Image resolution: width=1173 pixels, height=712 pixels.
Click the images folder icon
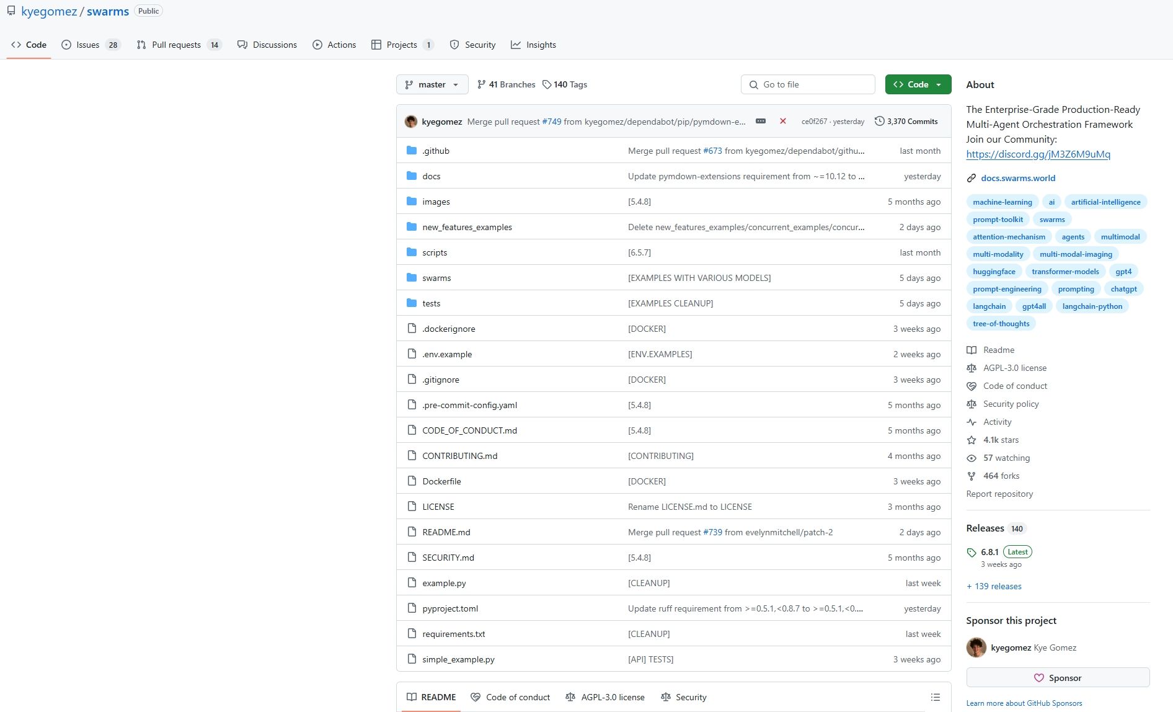point(412,202)
